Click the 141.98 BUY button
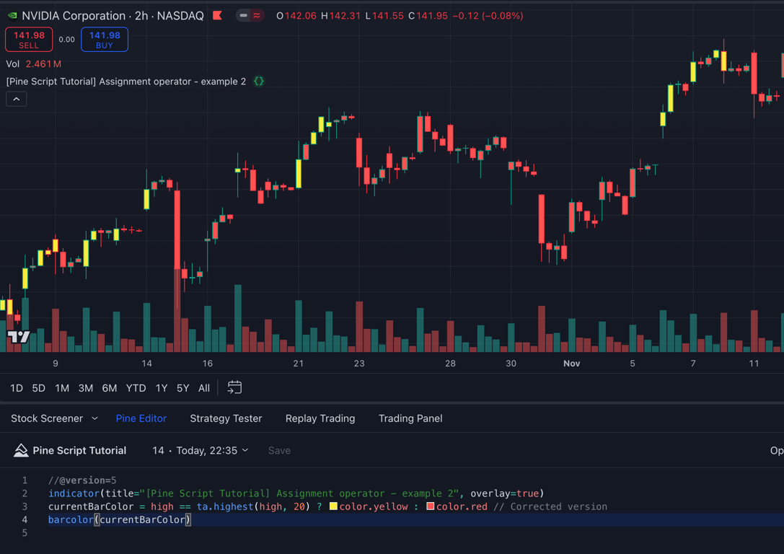The height and width of the screenshot is (554, 784). pos(105,40)
